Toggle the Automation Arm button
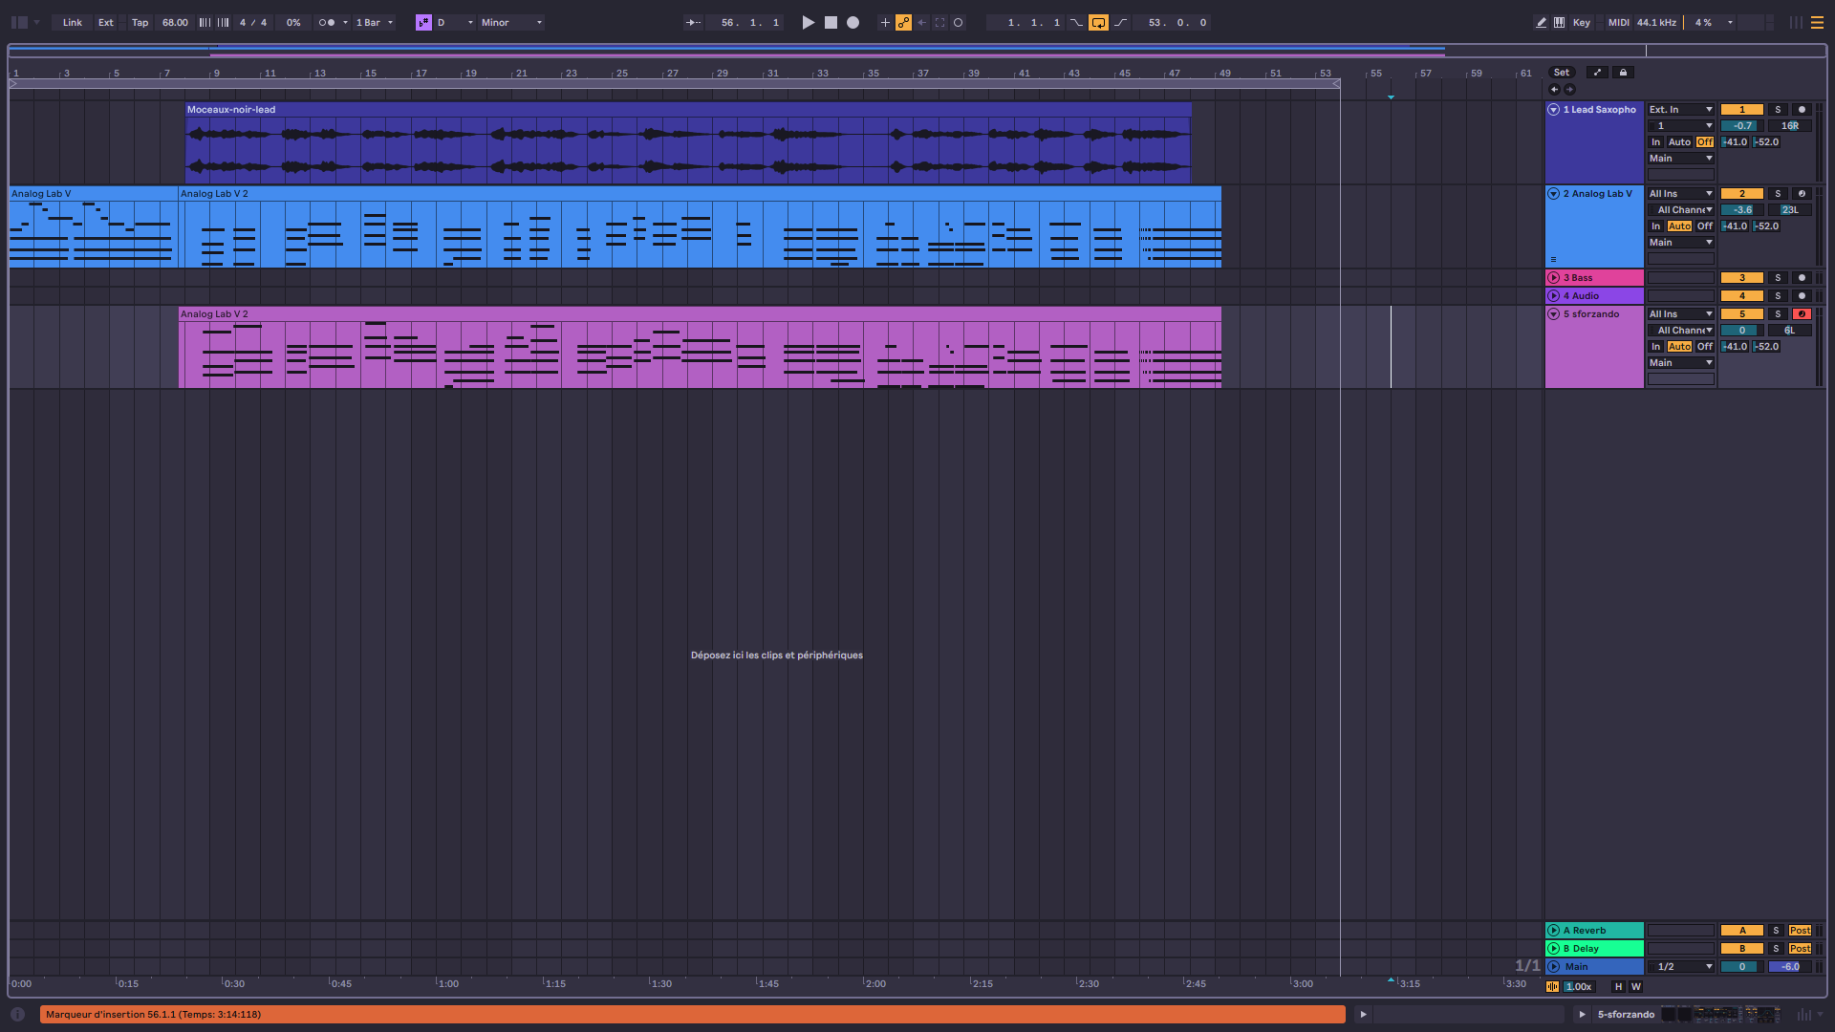Screen dimensions: 1835x1032 [903, 22]
